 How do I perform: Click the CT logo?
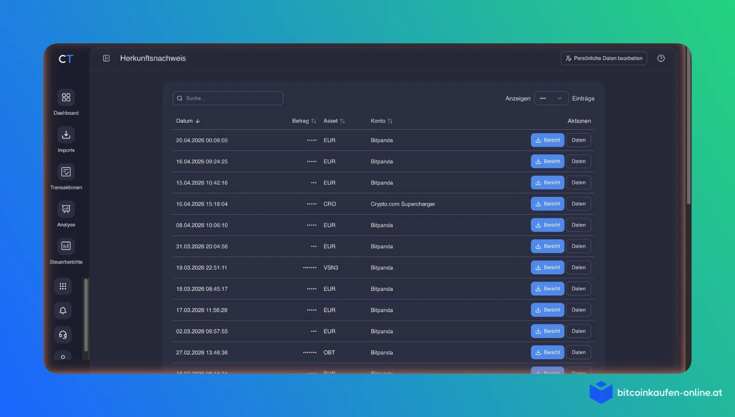coord(66,59)
